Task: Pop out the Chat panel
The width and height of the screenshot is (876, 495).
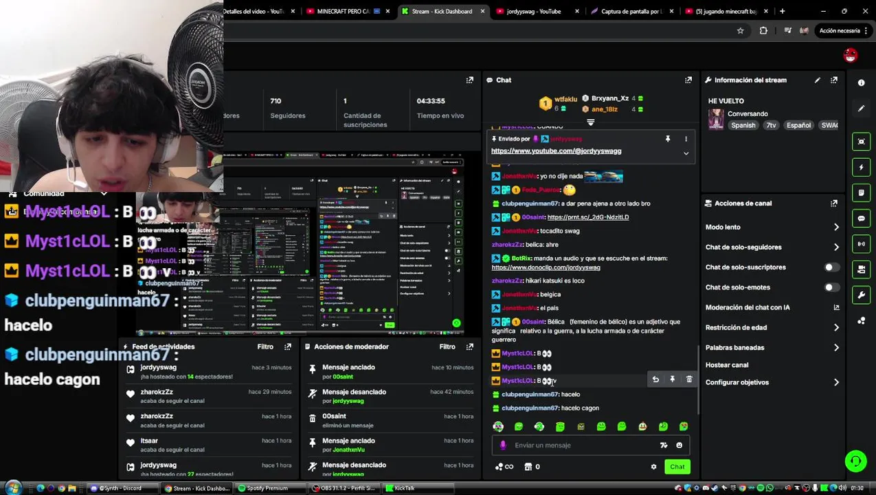Action: pyautogui.click(x=688, y=80)
